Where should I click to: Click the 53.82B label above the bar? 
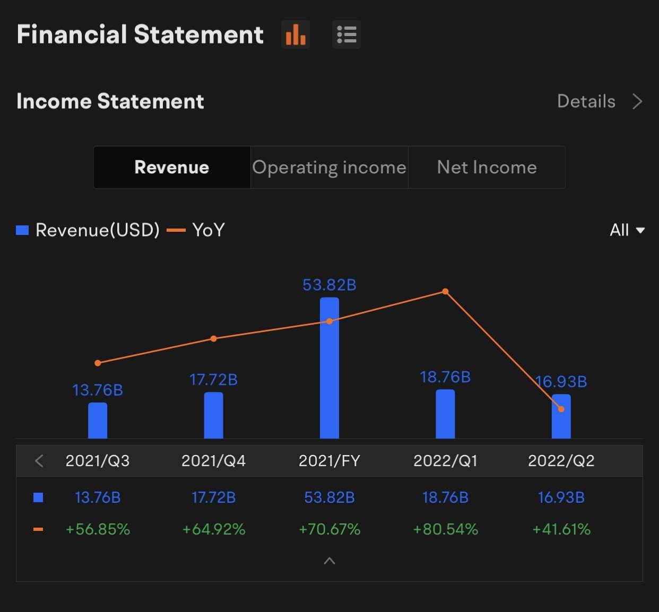[329, 285]
